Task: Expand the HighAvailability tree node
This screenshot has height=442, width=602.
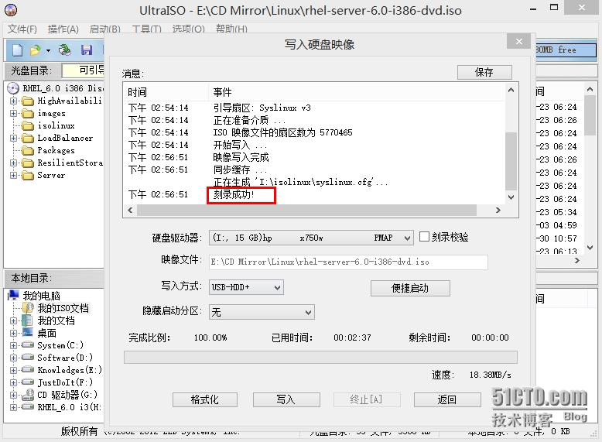Action: [13, 101]
